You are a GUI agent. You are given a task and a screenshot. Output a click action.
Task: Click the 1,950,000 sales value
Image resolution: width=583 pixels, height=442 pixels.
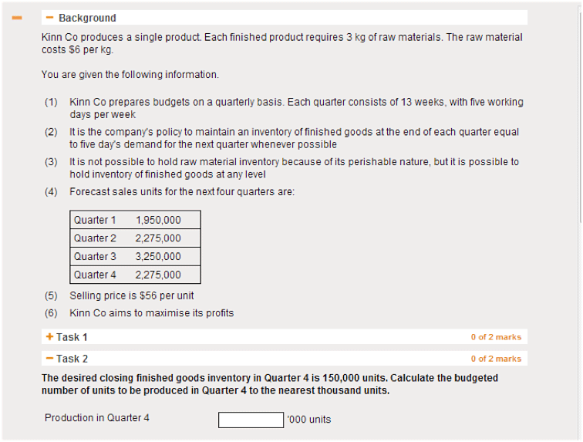tap(158, 220)
